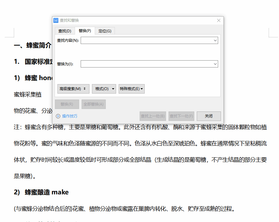The height and width of the screenshot is (222, 279).
Task: Click the heading 1. 国家标准 in document
Action: [x=33, y=62]
